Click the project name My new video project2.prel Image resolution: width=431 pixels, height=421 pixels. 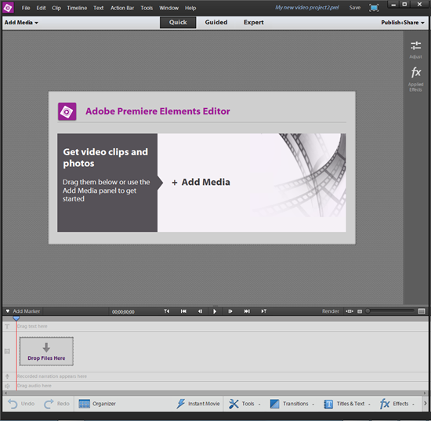(307, 8)
